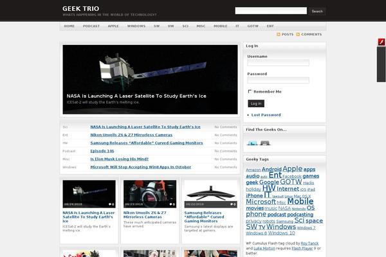The image size is (386, 257).
Task: Click the Posts RSS feed icon
Action: point(279,35)
